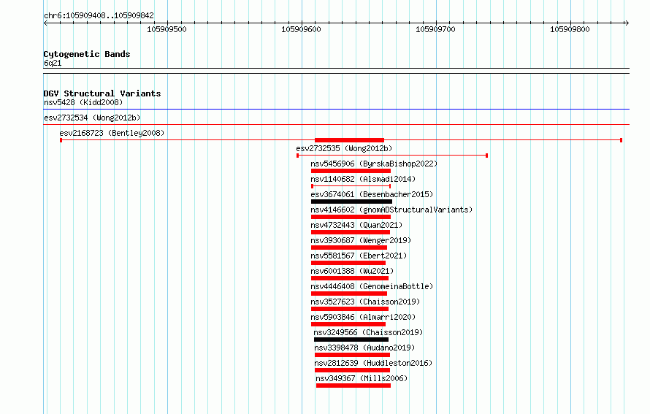This screenshot has width=650, height=414.
Task: Open nsv2812639 (Huddleston2016) variant
Action: (x=373, y=363)
